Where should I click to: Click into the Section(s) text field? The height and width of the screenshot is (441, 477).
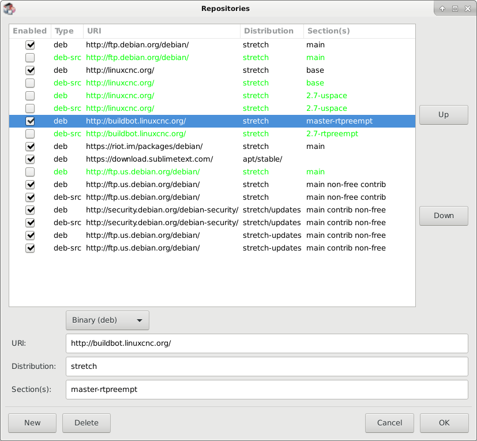point(267,390)
